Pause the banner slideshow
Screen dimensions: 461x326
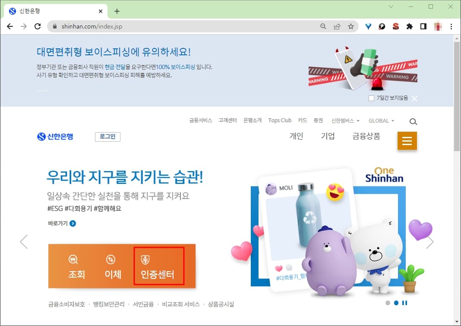point(405,303)
